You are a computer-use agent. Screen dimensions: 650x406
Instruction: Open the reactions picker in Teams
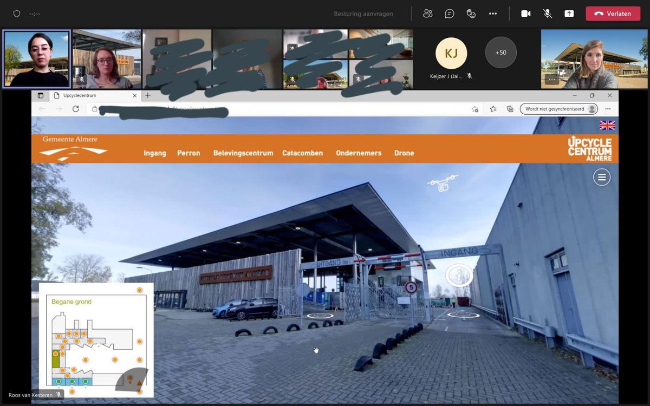click(471, 13)
